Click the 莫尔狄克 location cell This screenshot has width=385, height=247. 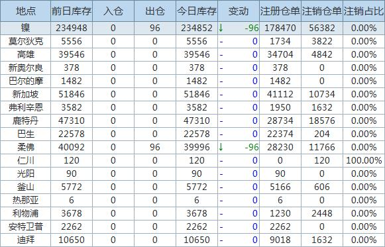26,41
